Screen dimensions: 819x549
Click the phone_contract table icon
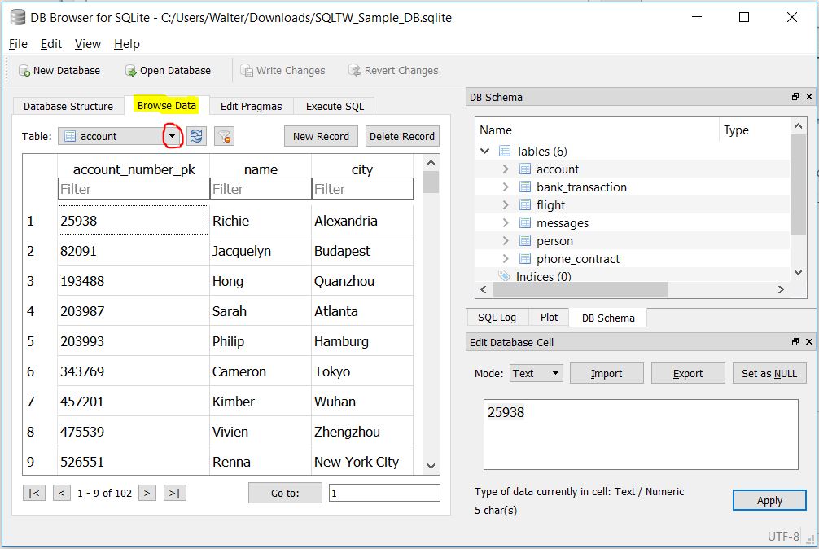point(525,258)
